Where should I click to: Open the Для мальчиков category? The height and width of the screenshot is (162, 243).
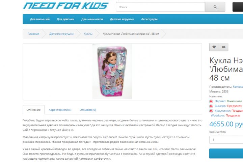92,19
